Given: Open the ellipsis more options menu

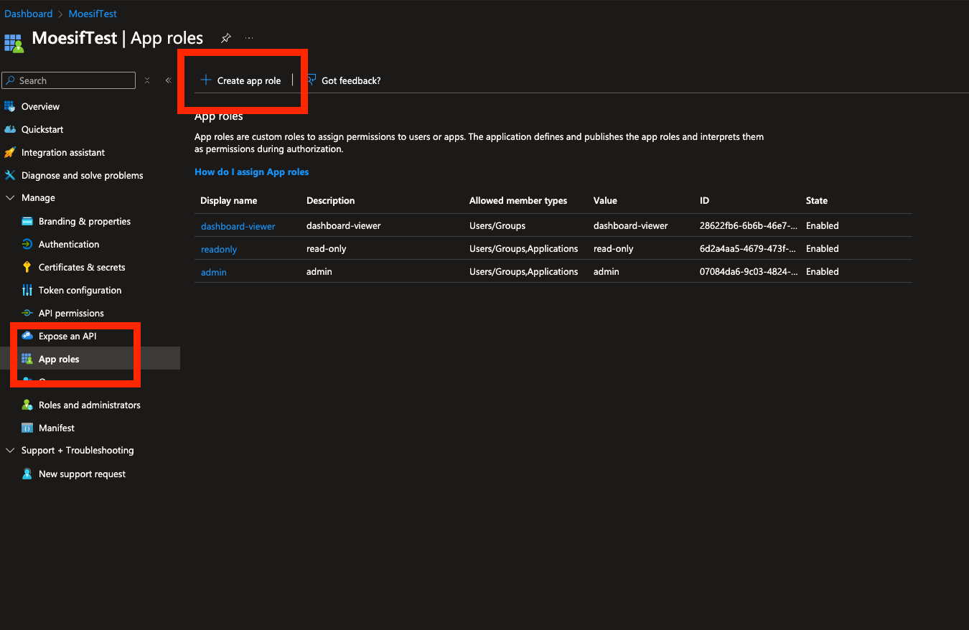Looking at the screenshot, I should pos(249,38).
